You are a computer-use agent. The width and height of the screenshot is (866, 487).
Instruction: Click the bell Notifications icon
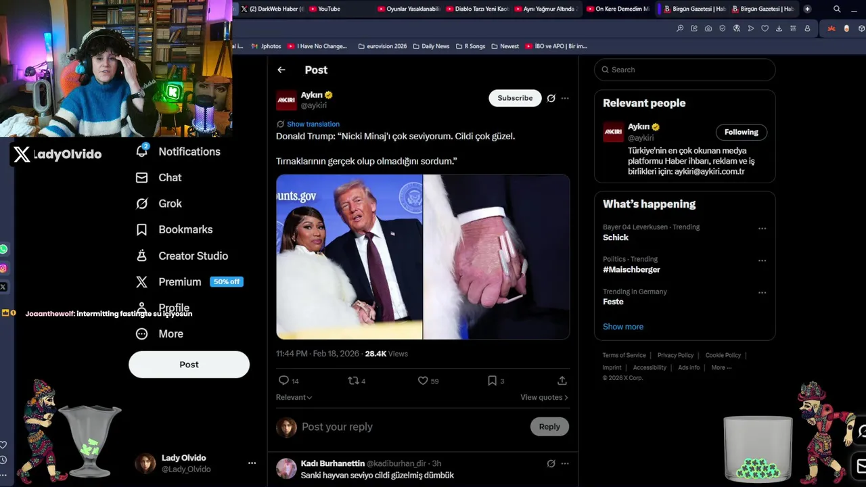[141, 152]
